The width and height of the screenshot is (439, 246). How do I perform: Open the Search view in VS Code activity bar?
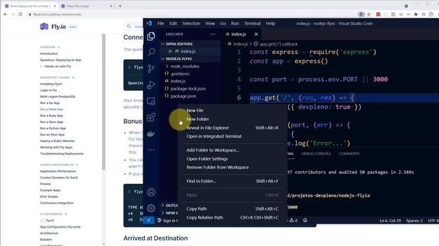pos(151,52)
